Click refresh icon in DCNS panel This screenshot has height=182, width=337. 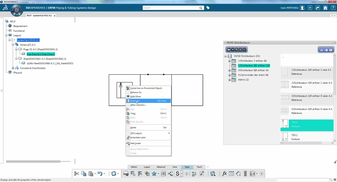point(240,49)
